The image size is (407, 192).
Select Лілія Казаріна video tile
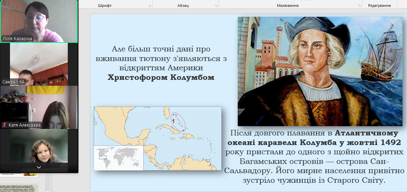click(39, 21)
